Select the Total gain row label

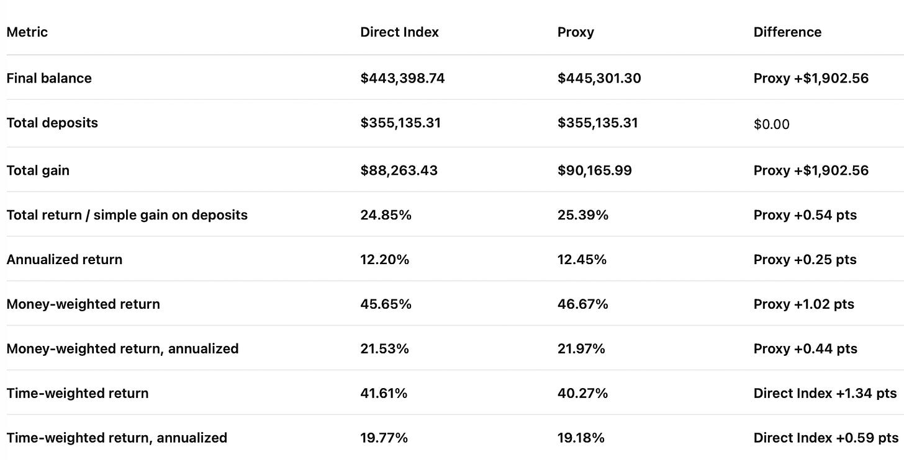pos(38,170)
